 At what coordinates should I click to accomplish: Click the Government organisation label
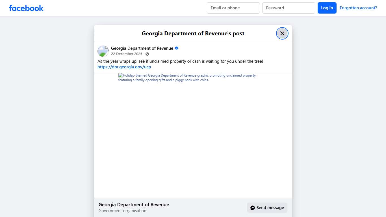122,211
